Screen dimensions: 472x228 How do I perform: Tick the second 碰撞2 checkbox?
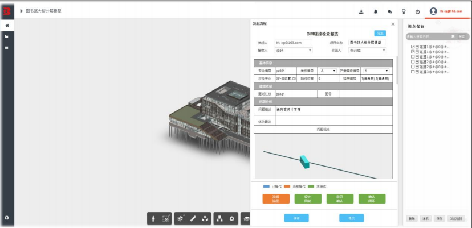click(x=413, y=67)
